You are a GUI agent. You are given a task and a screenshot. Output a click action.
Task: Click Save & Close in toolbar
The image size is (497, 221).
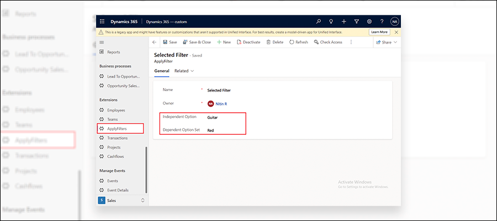tap(197, 42)
